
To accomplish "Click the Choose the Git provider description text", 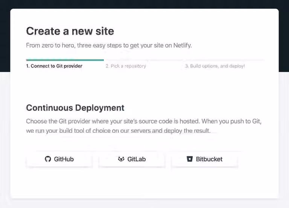I will click(144, 126).
